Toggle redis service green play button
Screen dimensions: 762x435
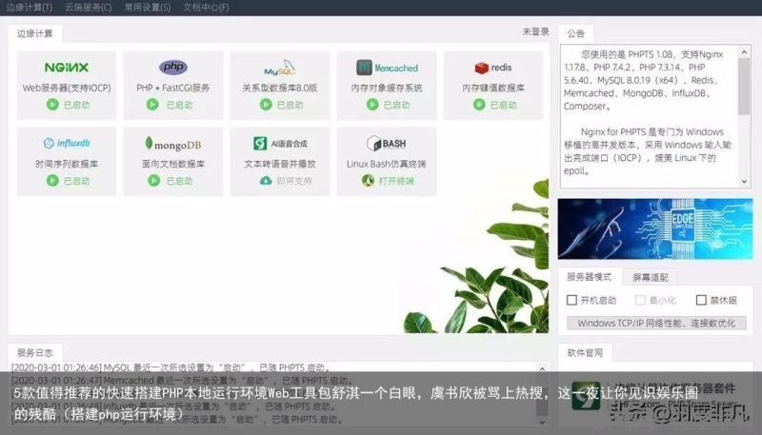pos(479,105)
